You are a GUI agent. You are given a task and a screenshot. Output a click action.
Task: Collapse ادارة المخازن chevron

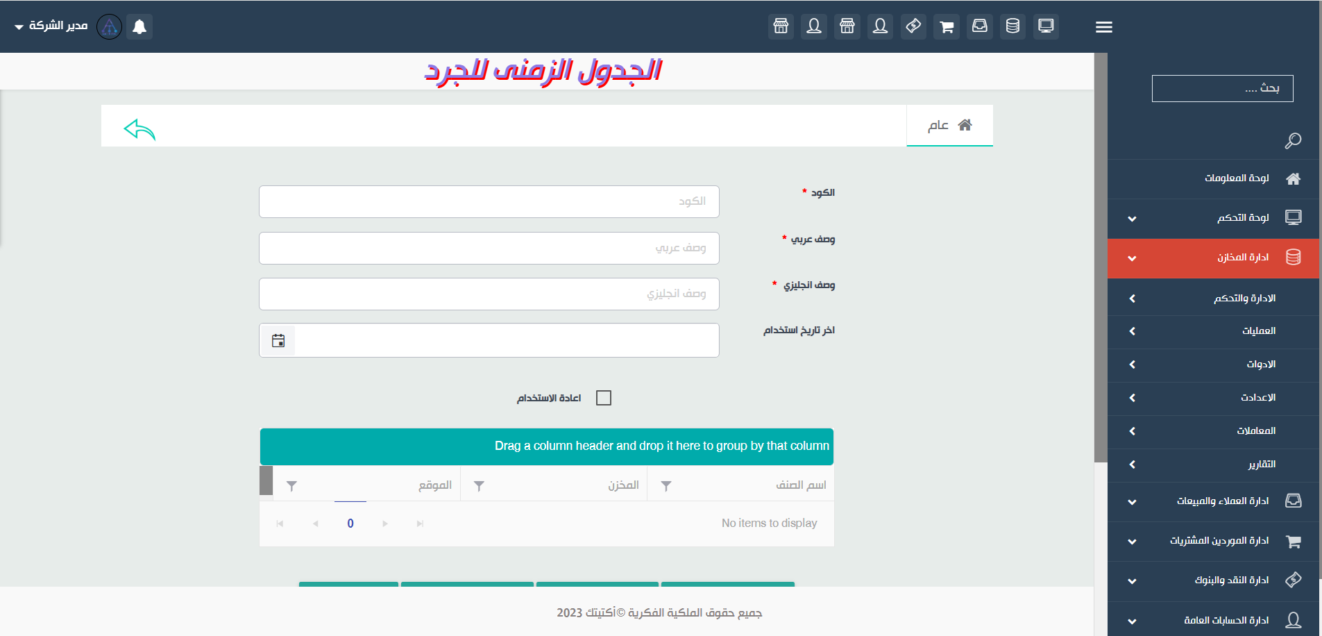point(1132,258)
